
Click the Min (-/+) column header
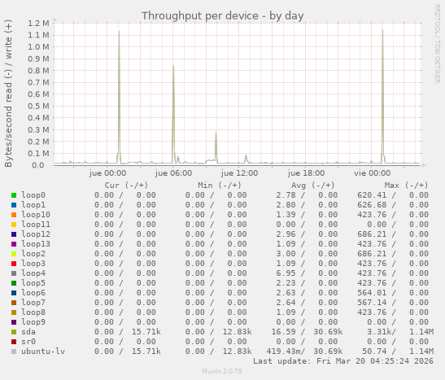220,186
